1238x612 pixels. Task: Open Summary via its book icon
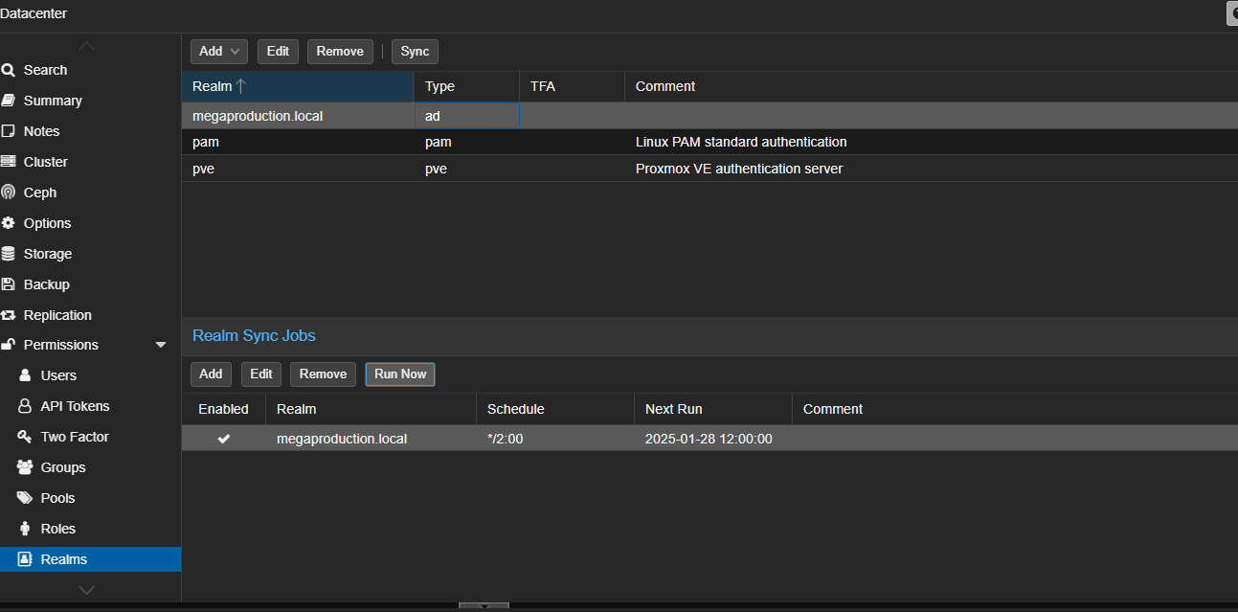tap(8, 101)
